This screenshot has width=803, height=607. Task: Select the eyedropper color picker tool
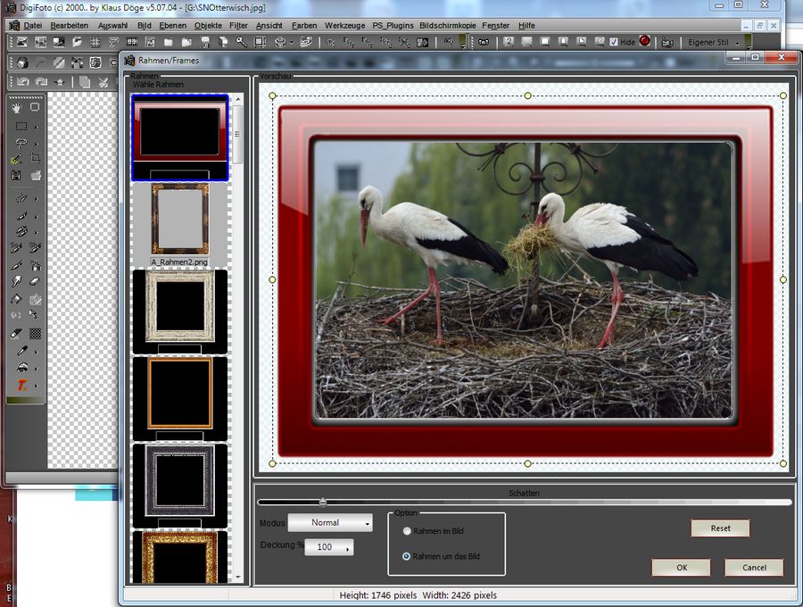click(21, 351)
